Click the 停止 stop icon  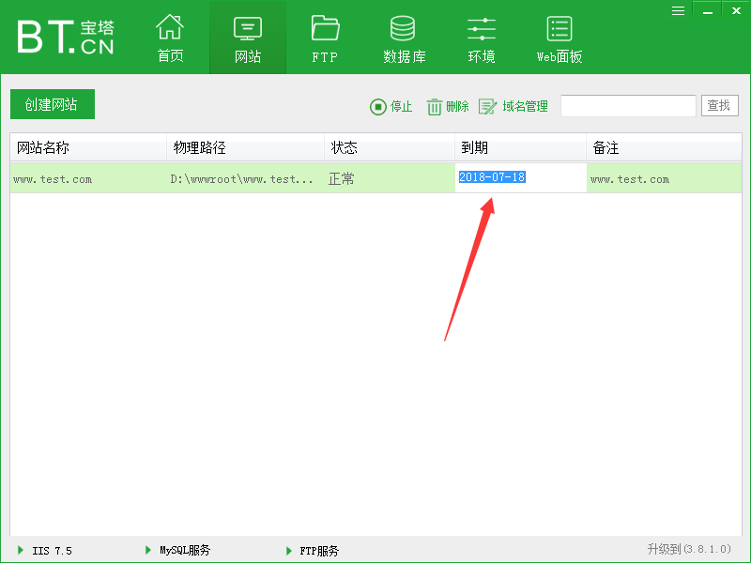(378, 106)
